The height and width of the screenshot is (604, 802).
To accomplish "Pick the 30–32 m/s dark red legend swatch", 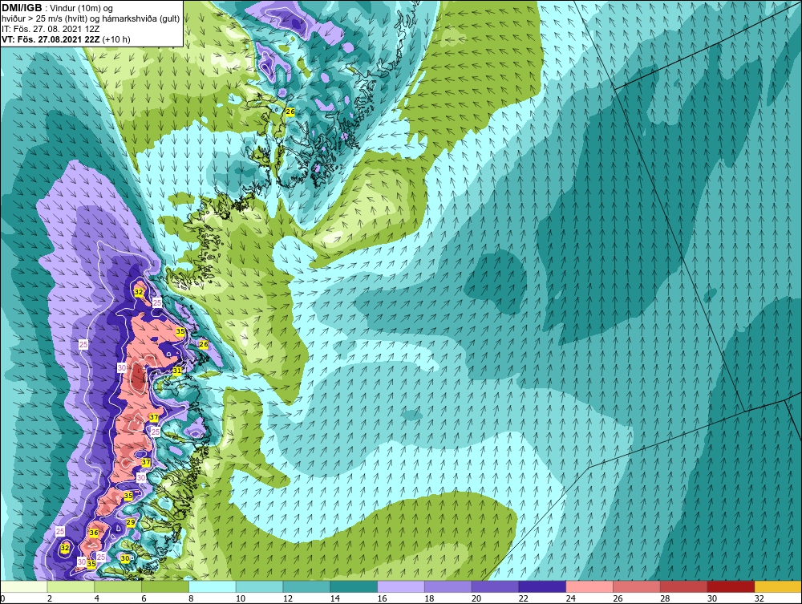I will (x=731, y=586).
